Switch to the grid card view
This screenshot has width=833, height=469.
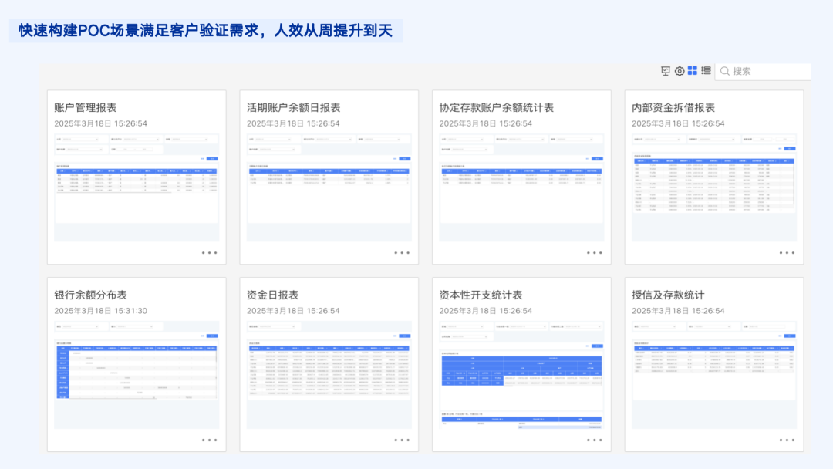pyautogui.click(x=692, y=71)
